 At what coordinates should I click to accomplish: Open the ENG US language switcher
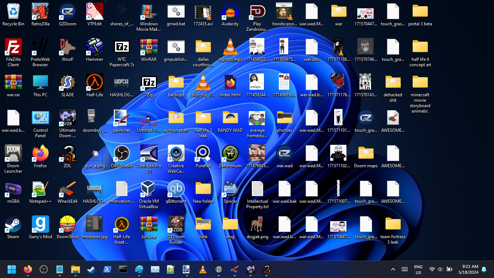tap(418, 269)
